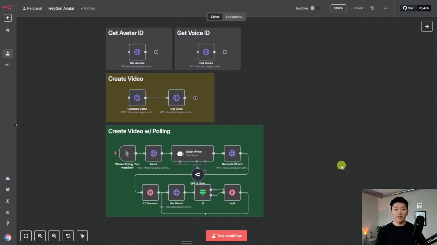Open the help question mark icon

point(8,223)
